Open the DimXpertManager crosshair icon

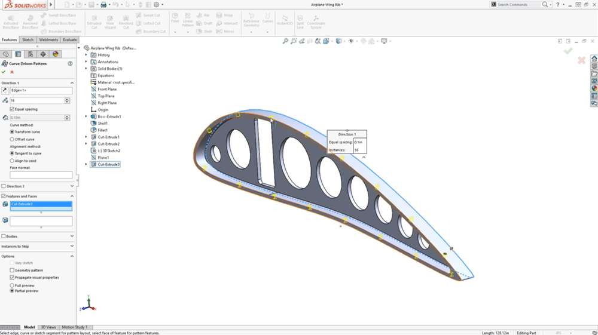(43, 54)
